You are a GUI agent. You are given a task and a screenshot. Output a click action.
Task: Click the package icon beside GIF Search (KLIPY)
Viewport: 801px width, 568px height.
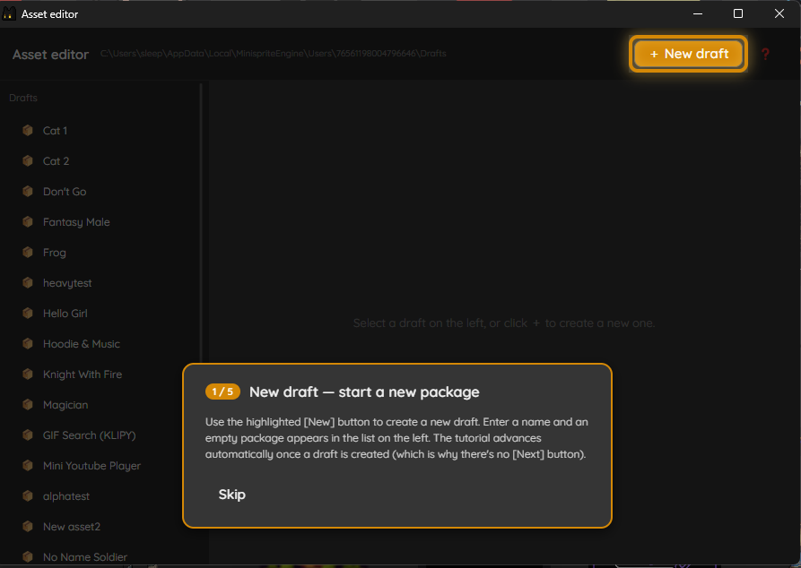coord(28,435)
